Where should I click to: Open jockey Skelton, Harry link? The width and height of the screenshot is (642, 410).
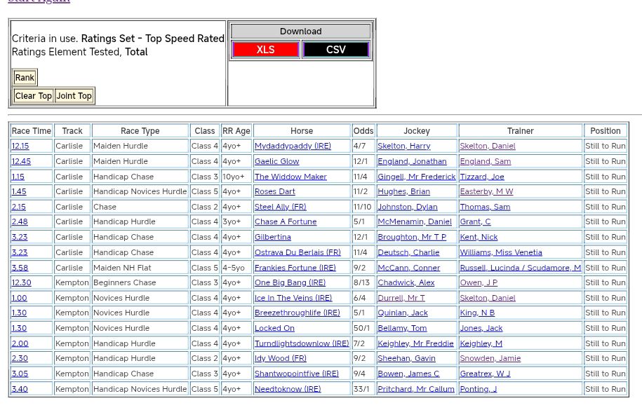pos(403,146)
